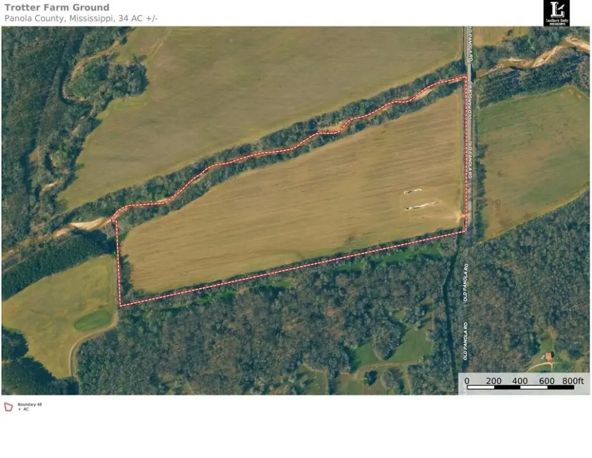The image size is (592, 458).
Task: Click the "Panola County, Mississippi, 34 AC +/-" subtitle
Action: click(81, 18)
